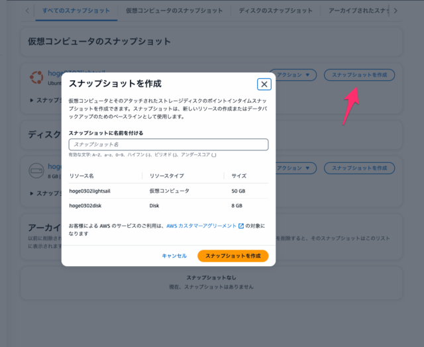424x347 pixels.
Task: Click the Disk resource type cell
Action: point(154,206)
